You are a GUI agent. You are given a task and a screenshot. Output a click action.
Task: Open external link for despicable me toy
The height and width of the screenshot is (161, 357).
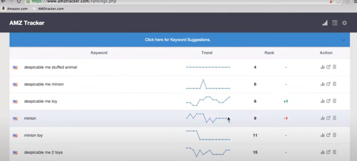[328, 101]
